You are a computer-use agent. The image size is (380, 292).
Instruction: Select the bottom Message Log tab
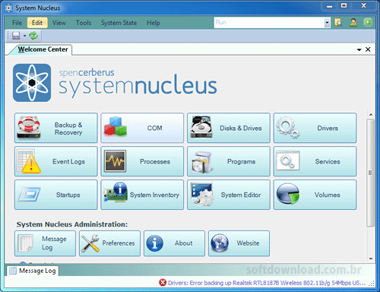(x=33, y=271)
